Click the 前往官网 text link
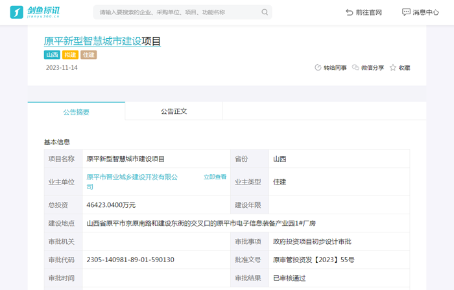This screenshot has height=290, width=454. (x=368, y=12)
